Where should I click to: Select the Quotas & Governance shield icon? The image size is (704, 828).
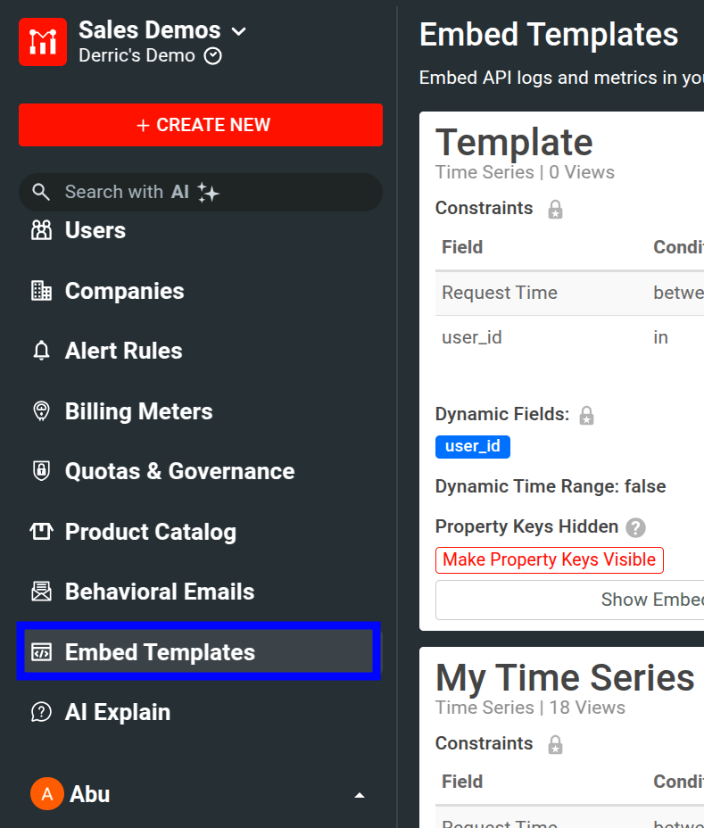pos(41,470)
